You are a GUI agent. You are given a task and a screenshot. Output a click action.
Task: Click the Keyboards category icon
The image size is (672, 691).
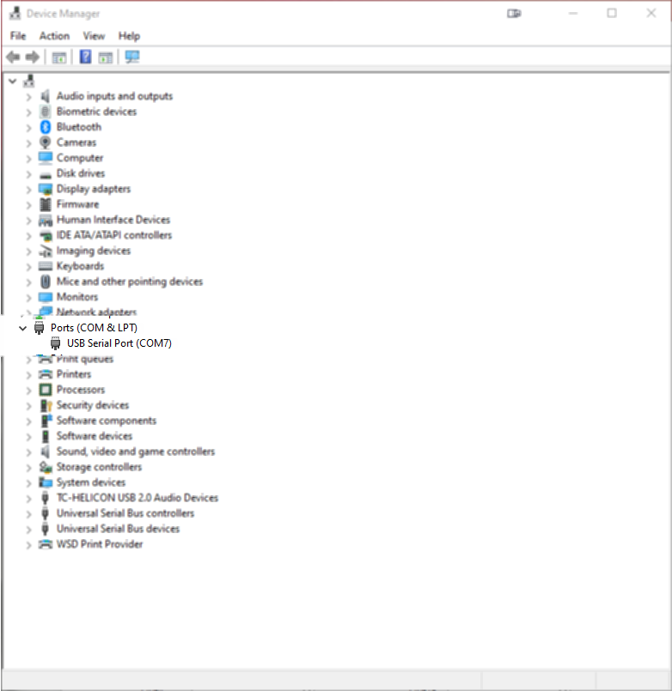46,266
